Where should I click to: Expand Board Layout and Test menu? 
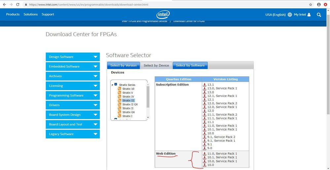point(73,124)
